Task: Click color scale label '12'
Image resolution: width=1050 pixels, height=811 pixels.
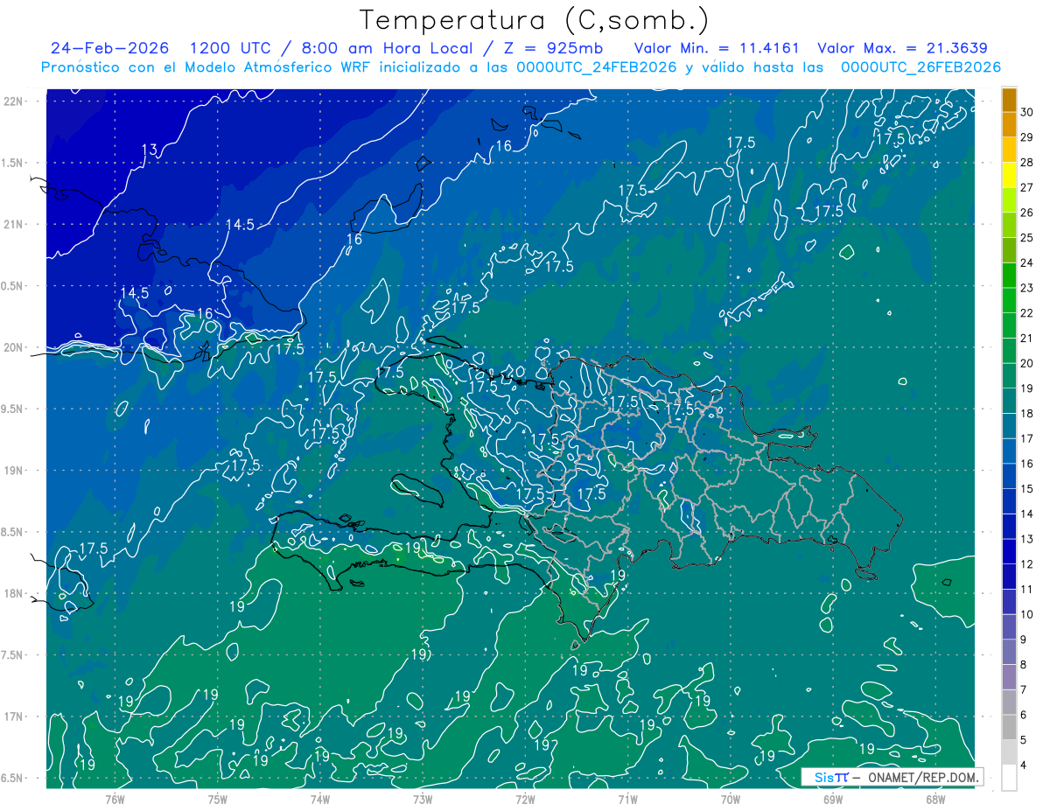Action: [x=1027, y=564]
